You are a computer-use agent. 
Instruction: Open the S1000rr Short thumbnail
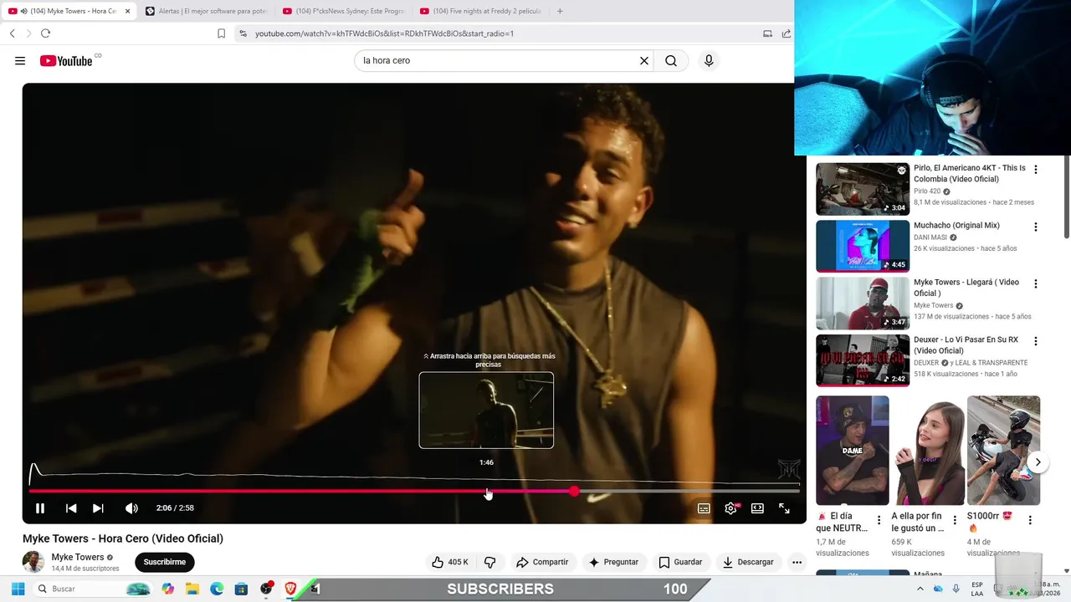coord(1003,451)
